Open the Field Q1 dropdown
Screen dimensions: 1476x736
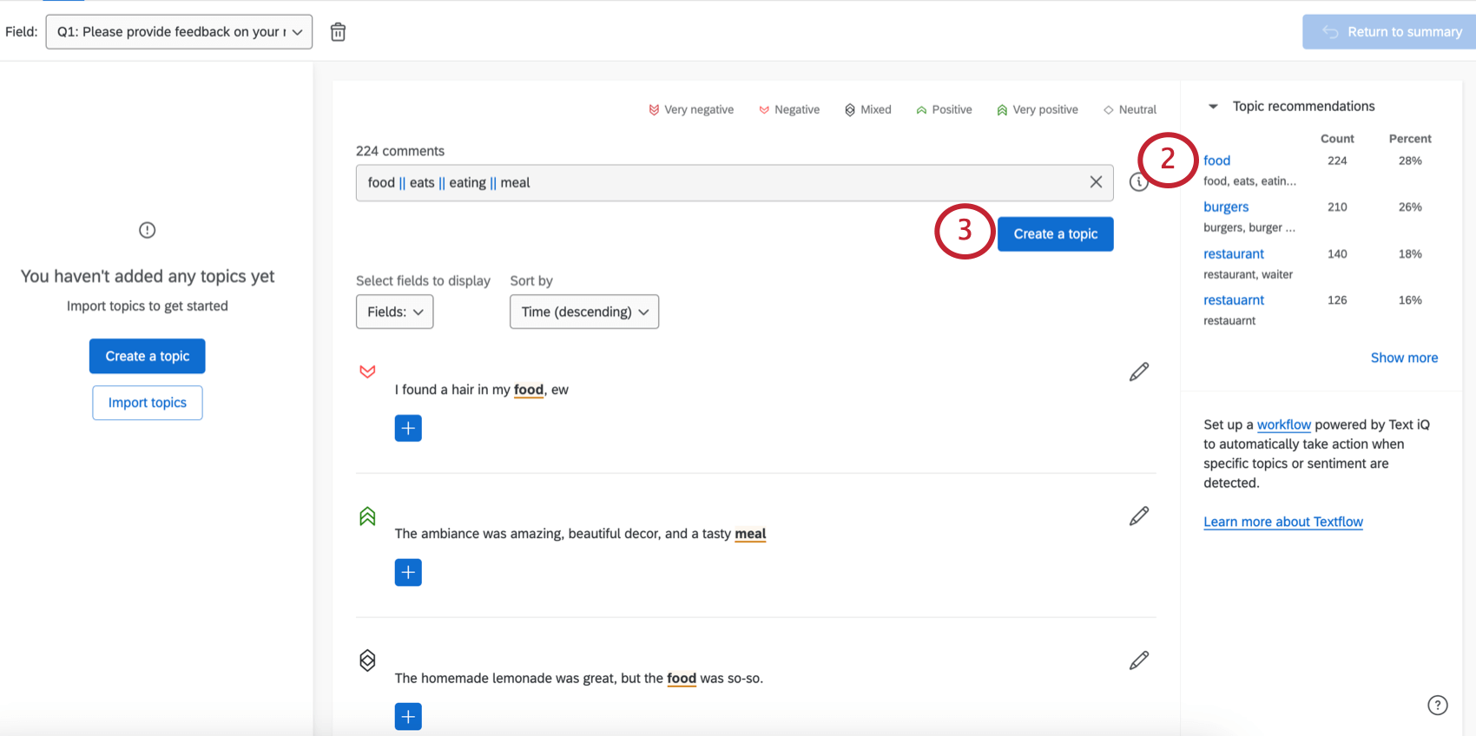179,32
